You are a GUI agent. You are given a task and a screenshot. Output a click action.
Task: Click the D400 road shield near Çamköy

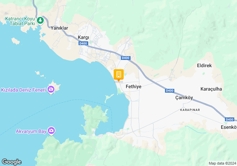tap(169, 91)
